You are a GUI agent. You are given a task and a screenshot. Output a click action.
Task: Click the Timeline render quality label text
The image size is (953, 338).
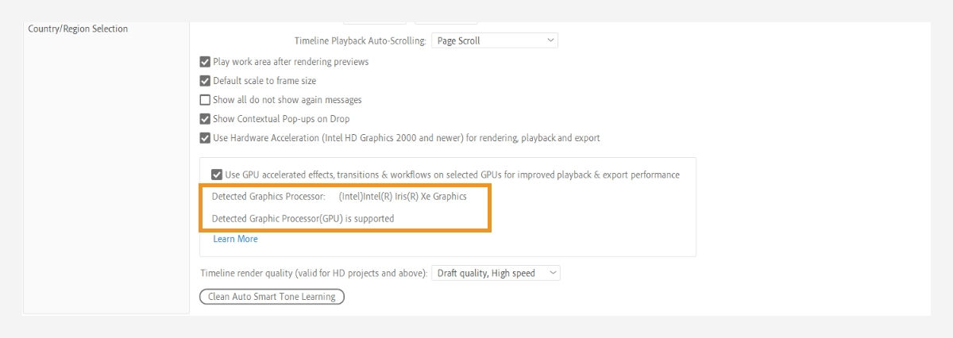[x=314, y=273]
